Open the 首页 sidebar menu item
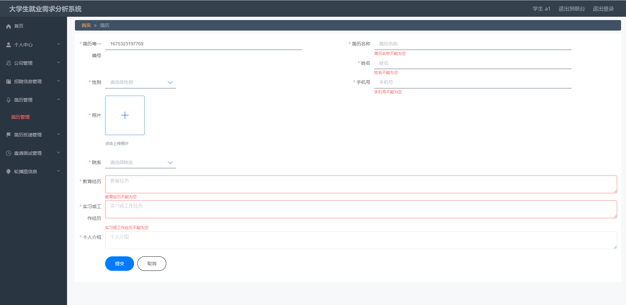Viewport: 626px width, 305px height. [19, 26]
